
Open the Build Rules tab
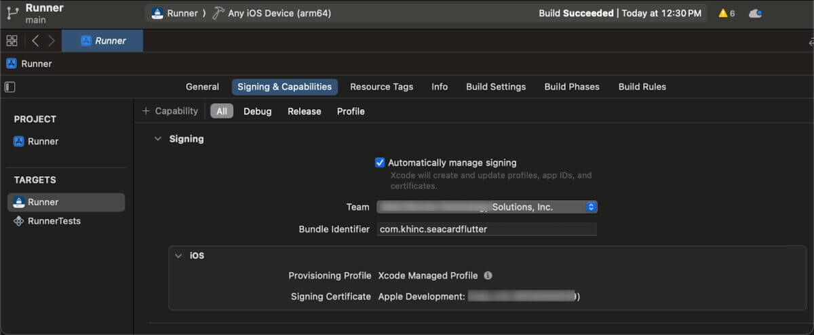pyautogui.click(x=642, y=87)
